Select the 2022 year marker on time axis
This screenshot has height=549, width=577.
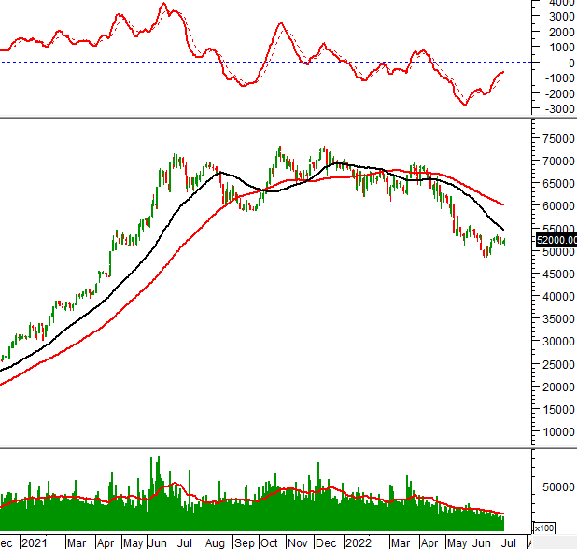coord(358,542)
